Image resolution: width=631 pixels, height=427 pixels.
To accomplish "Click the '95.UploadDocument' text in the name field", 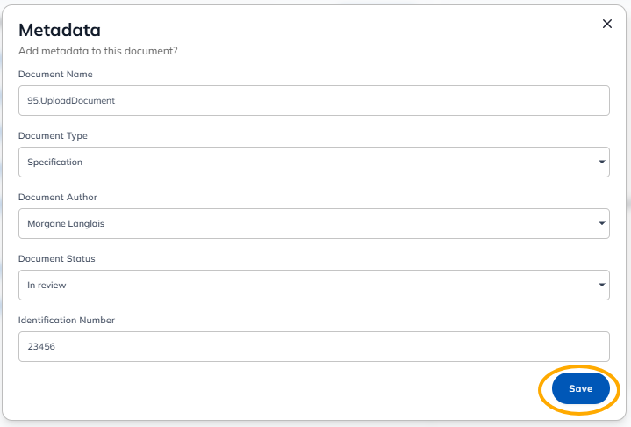I will pos(71,100).
